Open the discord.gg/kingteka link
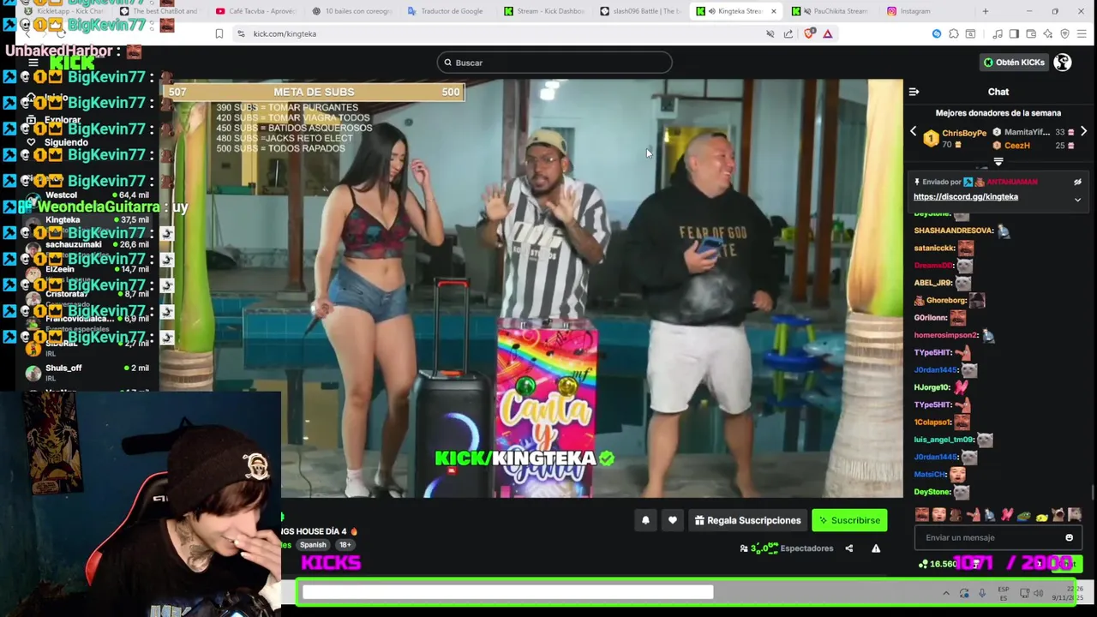Image resolution: width=1097 pixels, height=617 pixels. (966, 197)
